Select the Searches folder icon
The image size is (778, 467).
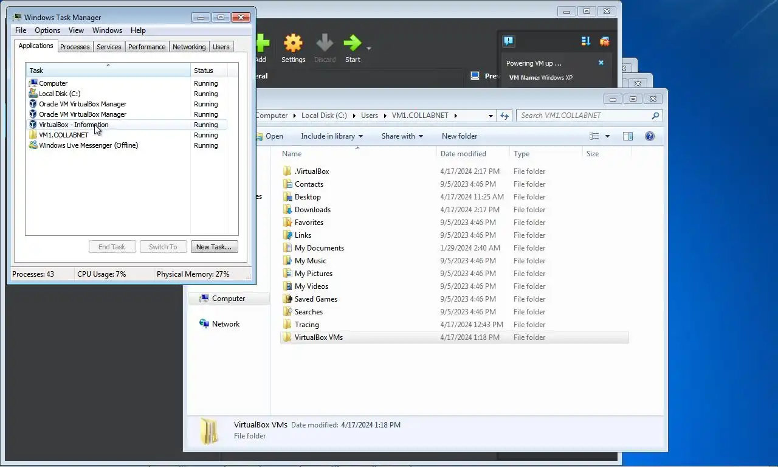click(x=287, y=312)
